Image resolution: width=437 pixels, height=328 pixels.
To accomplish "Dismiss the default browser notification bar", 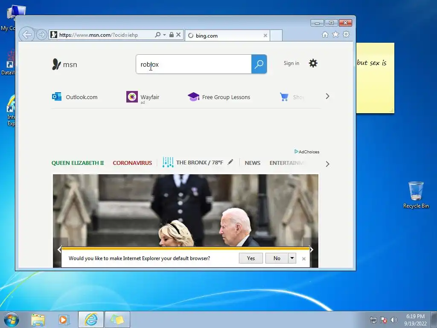I will (x=304, y=259).
